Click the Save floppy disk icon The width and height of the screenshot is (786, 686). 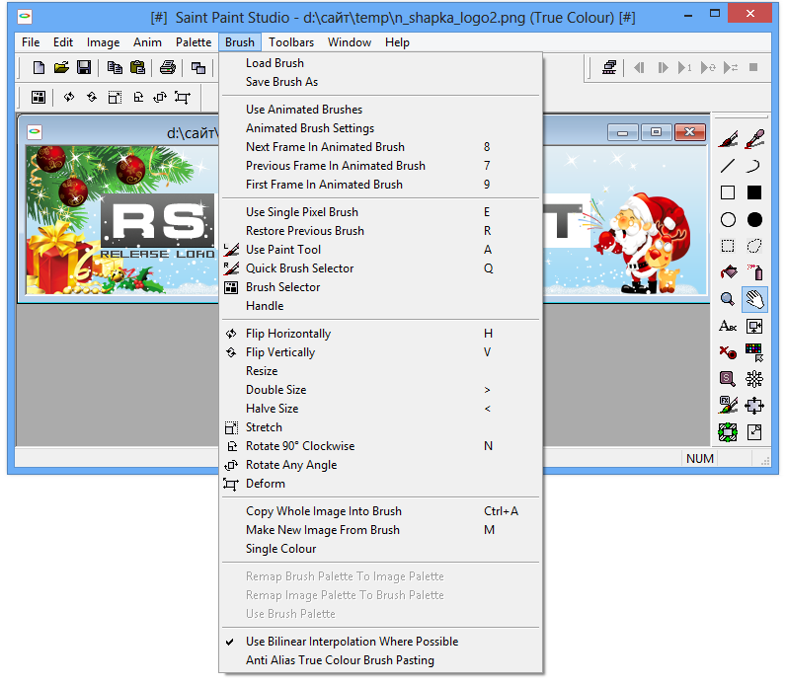[84, 68]
